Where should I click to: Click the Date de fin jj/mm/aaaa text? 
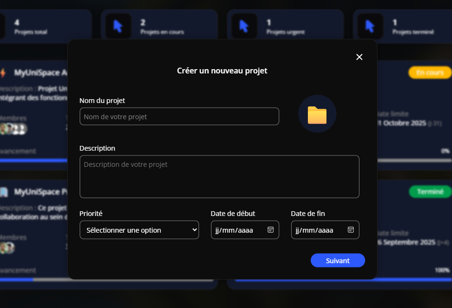pyautogui.click(x=314, y=230)
